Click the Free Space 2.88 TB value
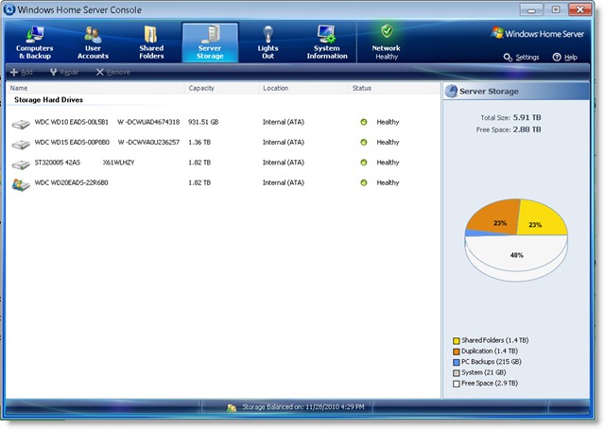The image size is (605, 430). coord(527,129)
